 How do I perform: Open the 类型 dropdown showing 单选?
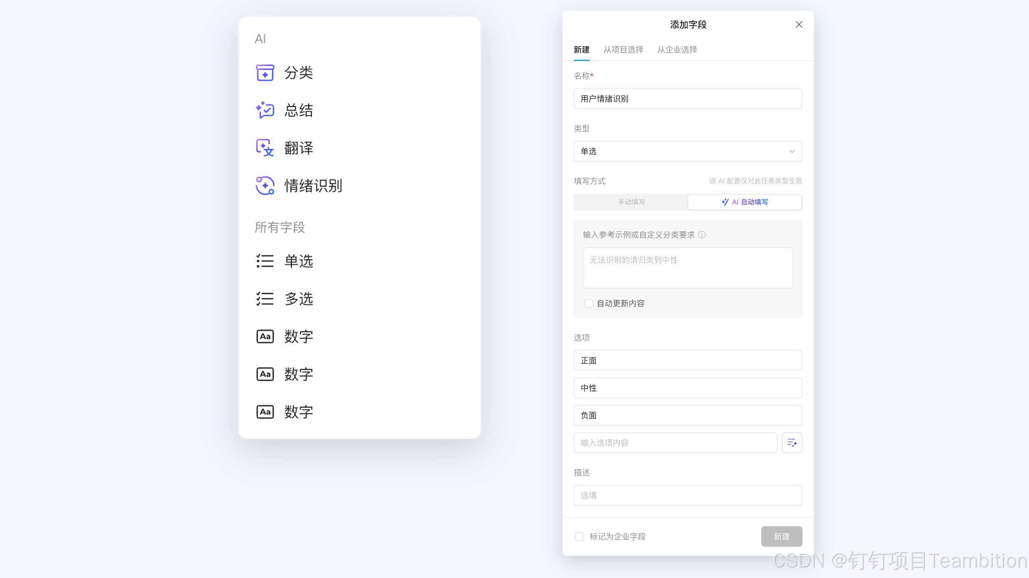point(687,151)
